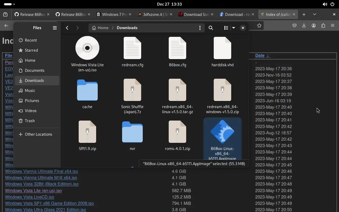Select the harddisk.vhd file icon
The height and width of the screenshot is (212, 339).
pos(222,48)
